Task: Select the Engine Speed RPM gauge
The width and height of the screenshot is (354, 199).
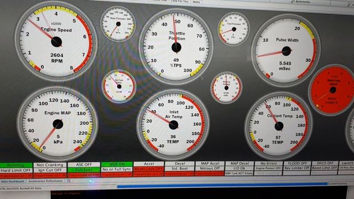Action: (x=56, y=41)
